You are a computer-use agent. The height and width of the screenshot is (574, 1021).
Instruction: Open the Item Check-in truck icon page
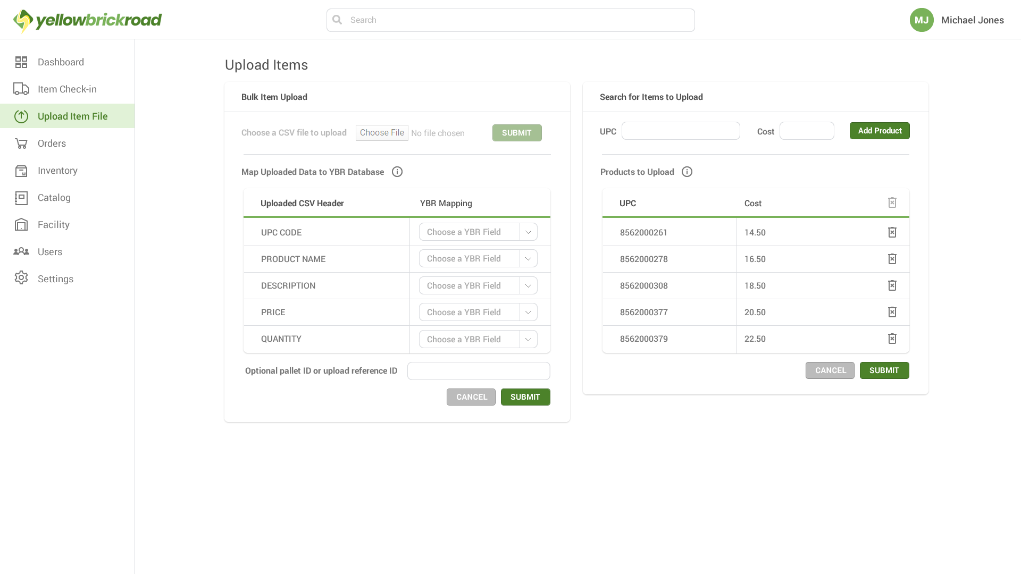click(x=21, y=89)
